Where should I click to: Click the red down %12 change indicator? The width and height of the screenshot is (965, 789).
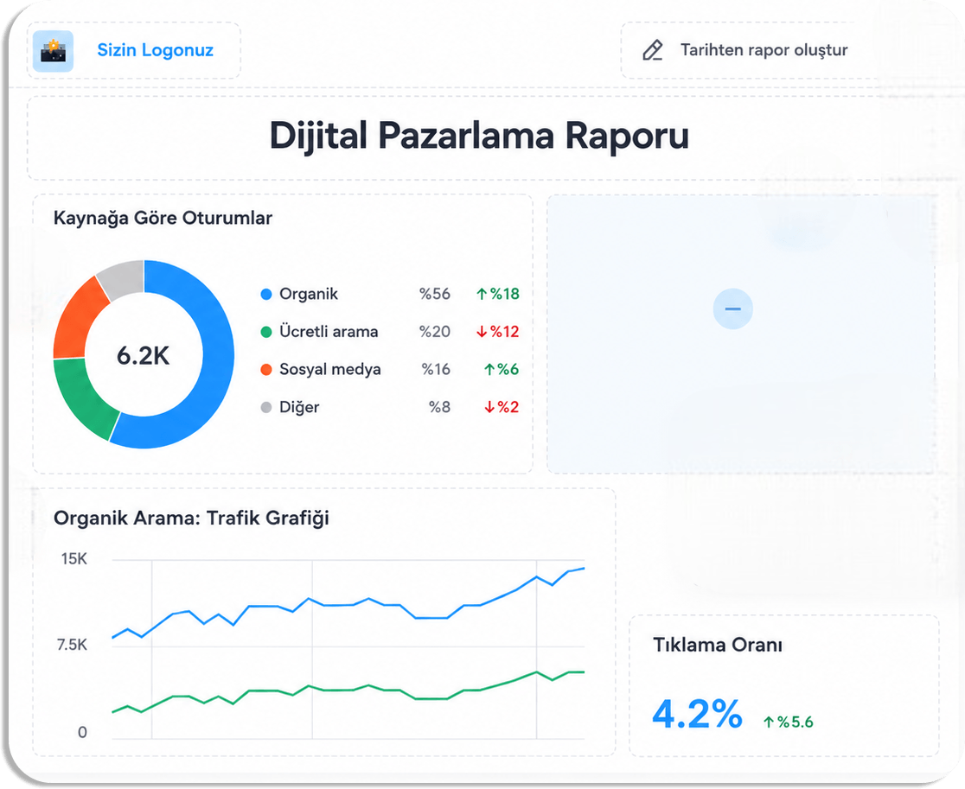(497, 332)
